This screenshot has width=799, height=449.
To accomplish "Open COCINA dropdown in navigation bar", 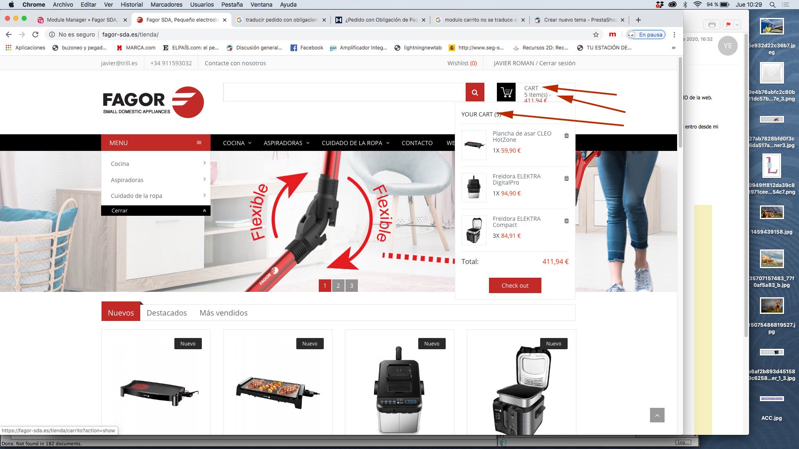I will point(237,143).
